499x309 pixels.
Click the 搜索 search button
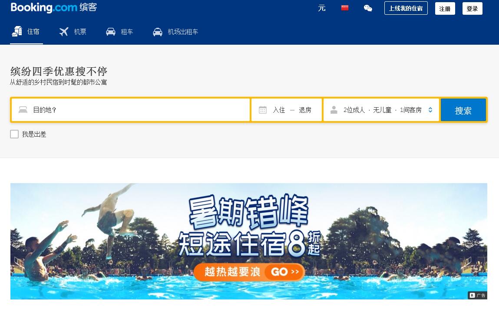point(463,110)
